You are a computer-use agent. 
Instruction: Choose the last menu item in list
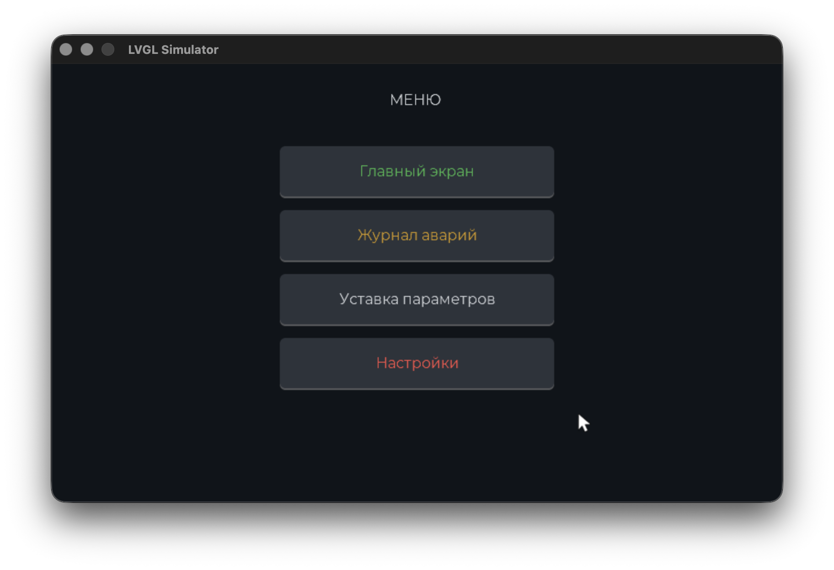click(417, 364)
